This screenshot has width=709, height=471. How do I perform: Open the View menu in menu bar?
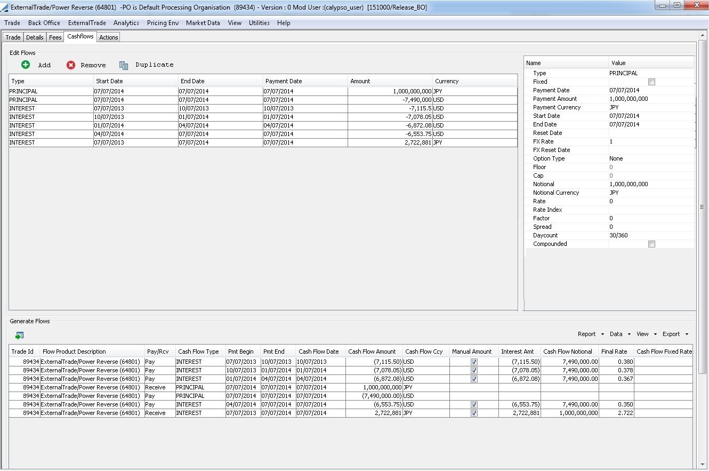coord(235,23)
